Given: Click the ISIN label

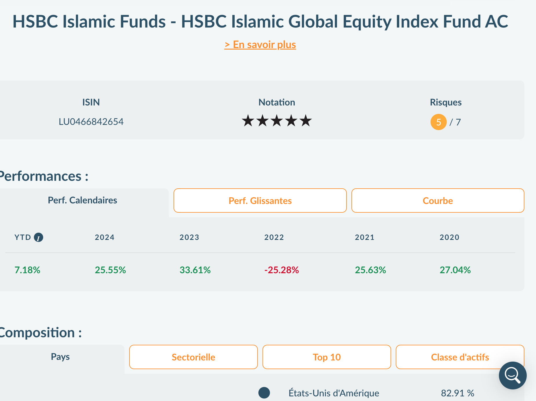Looking at the screenshot, I should (91, 102).
